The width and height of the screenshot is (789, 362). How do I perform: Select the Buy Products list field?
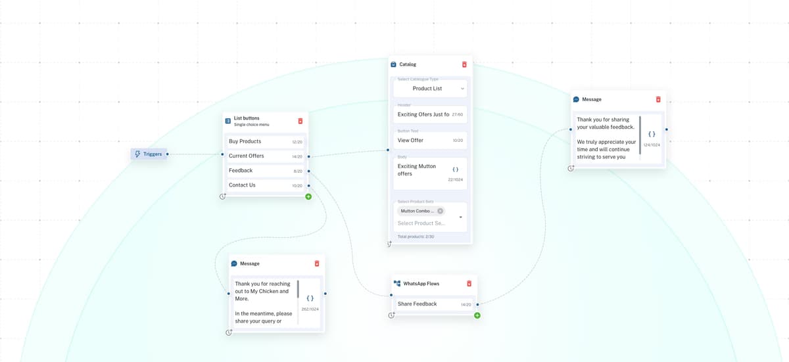coord(265,141)
